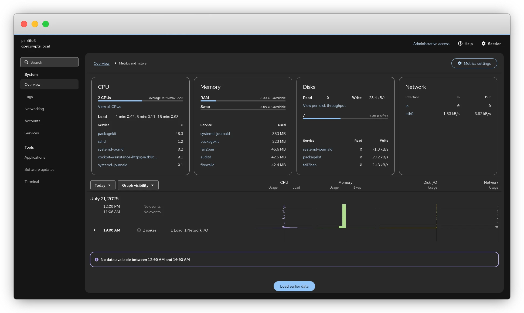Open the Graph visibility dropdown
The width and height of the screenshot is (524, 313).
(x=138, y=185)
